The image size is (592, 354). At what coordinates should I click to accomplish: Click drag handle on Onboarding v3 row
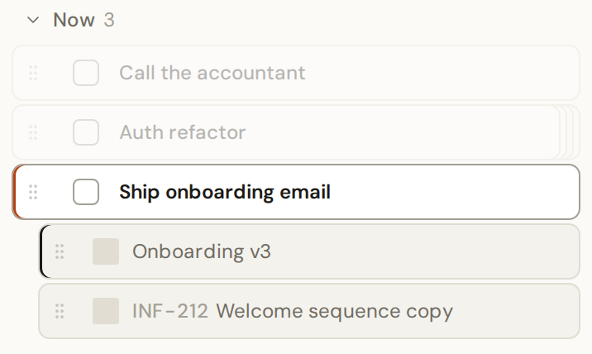60,251
